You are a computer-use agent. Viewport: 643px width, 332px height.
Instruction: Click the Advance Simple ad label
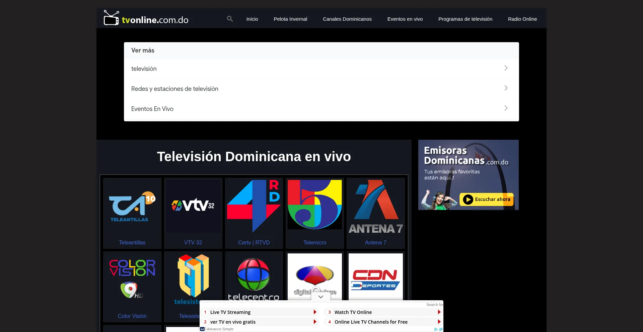[x=220, y=329]
